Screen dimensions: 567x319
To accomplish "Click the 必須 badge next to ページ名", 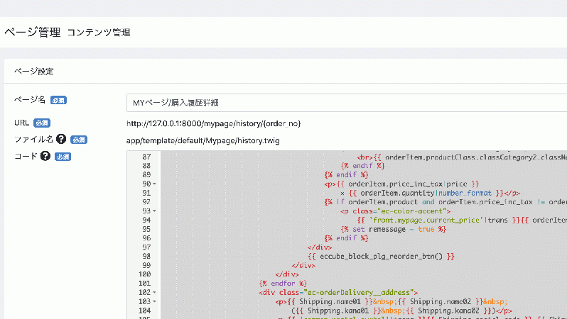I will [x=58, y=101].
